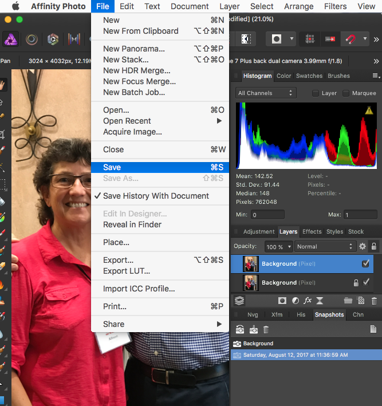Screen dimensions: 382x406
Task: Open the Edit menu
Action: click(x=127, y=6)
